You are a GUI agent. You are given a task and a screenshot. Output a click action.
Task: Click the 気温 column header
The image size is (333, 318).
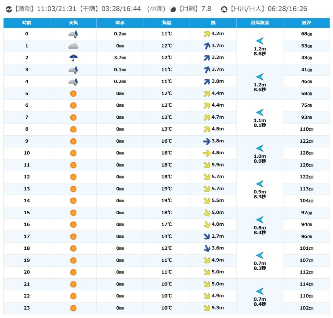pos(166,23)
